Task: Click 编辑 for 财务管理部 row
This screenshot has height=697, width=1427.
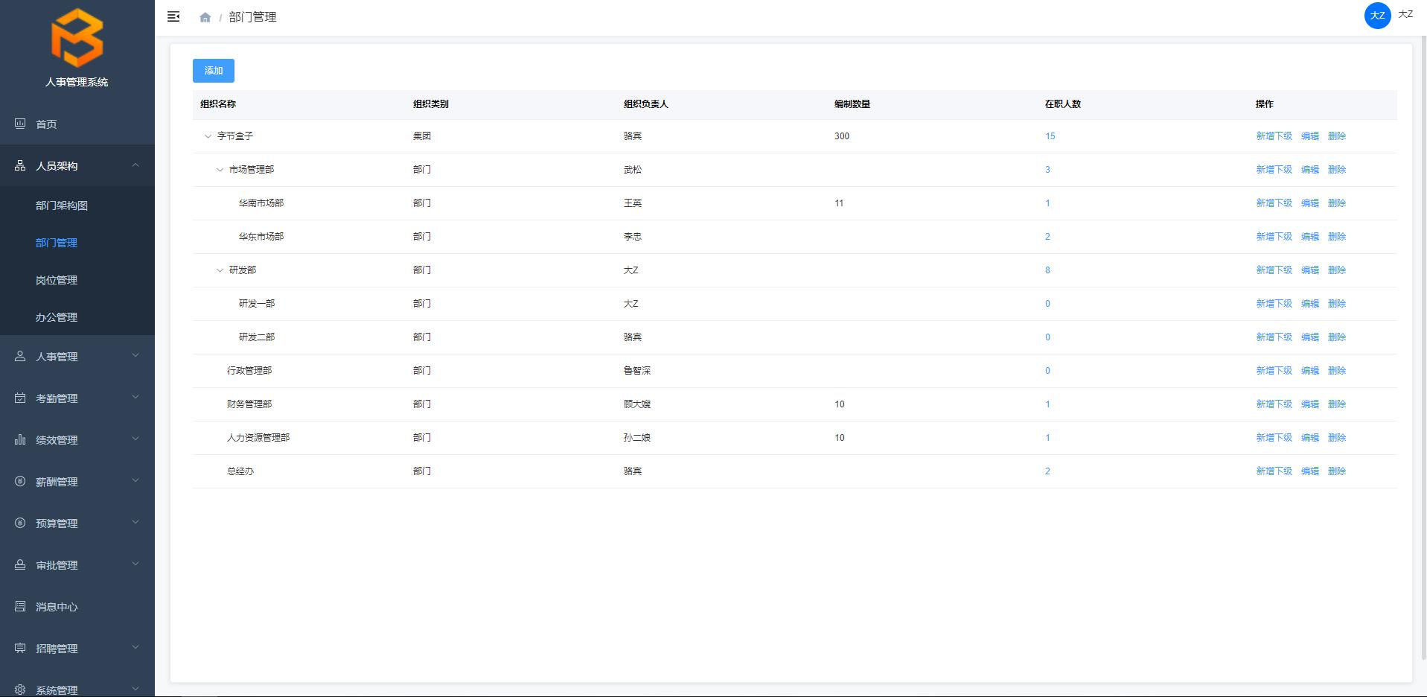Action: (x=1309, y=404)
